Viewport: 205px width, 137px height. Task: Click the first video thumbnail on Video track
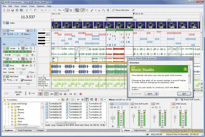[x=56, y=25]
